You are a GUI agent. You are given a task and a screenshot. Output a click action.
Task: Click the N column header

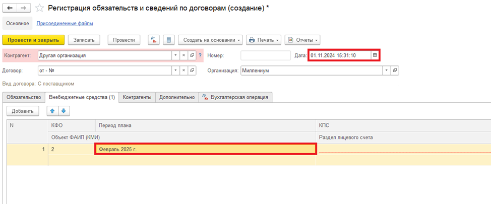click(x=28, y=131)
